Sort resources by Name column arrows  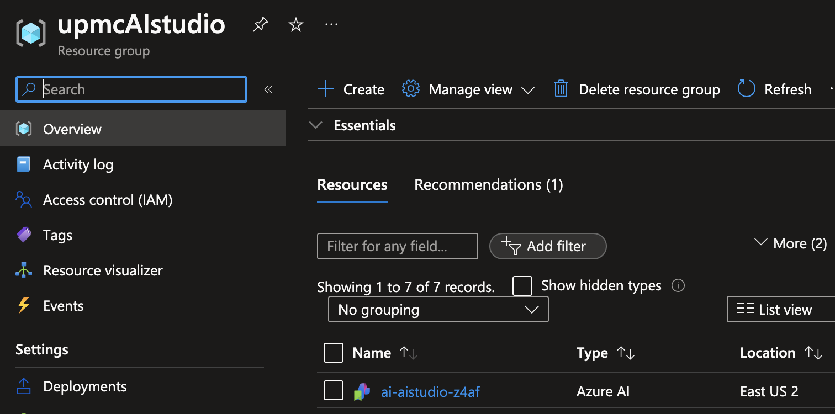coord(409,353)
